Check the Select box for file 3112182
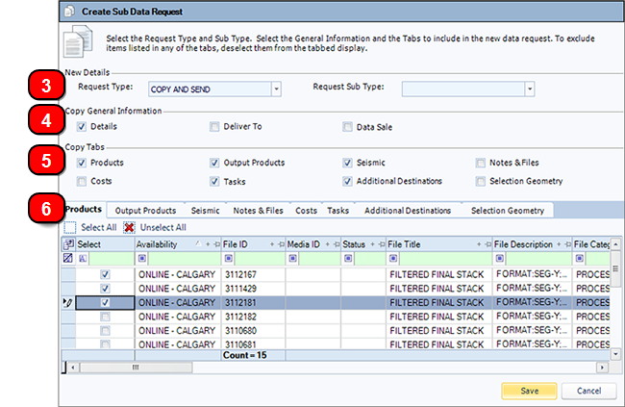 tap(105, 317)
